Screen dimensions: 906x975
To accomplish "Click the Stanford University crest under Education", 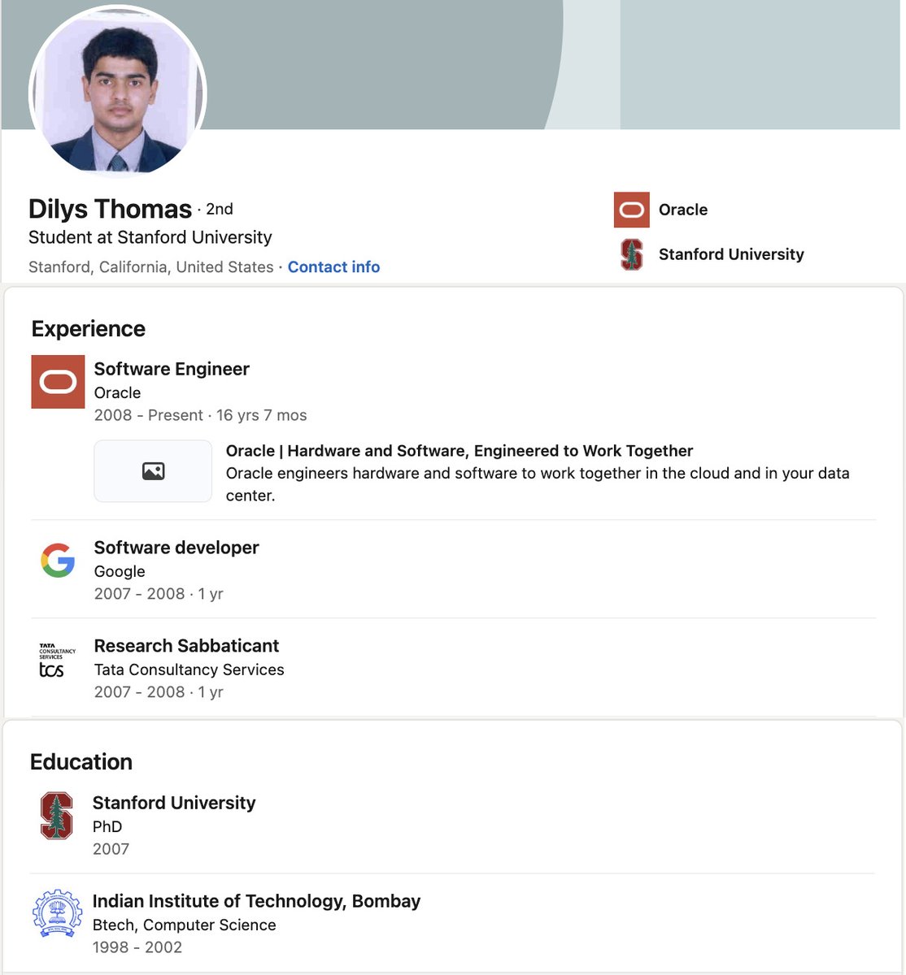I will [x=55, y=817].
